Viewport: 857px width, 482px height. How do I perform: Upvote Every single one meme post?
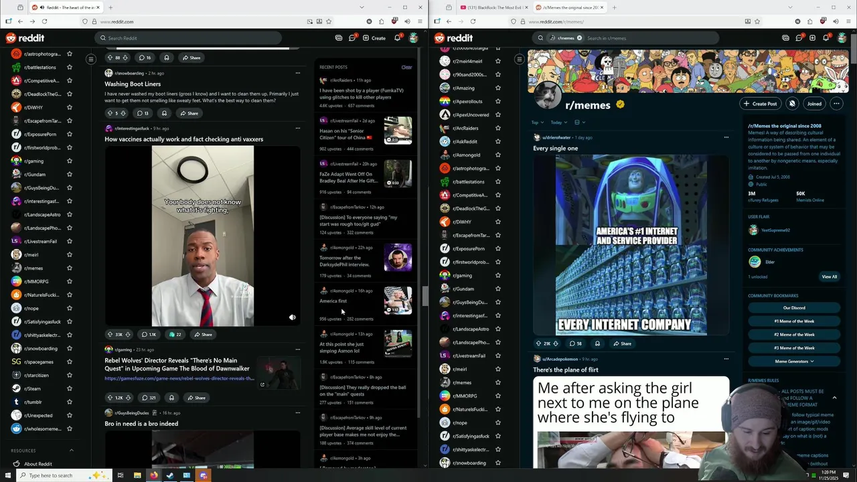point(538,343)
